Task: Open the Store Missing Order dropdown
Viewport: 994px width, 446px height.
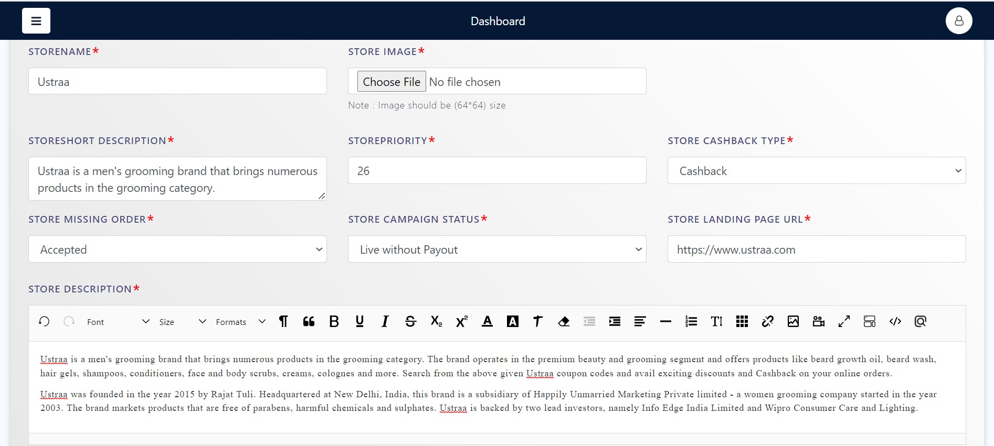Action: pos(177,249)
